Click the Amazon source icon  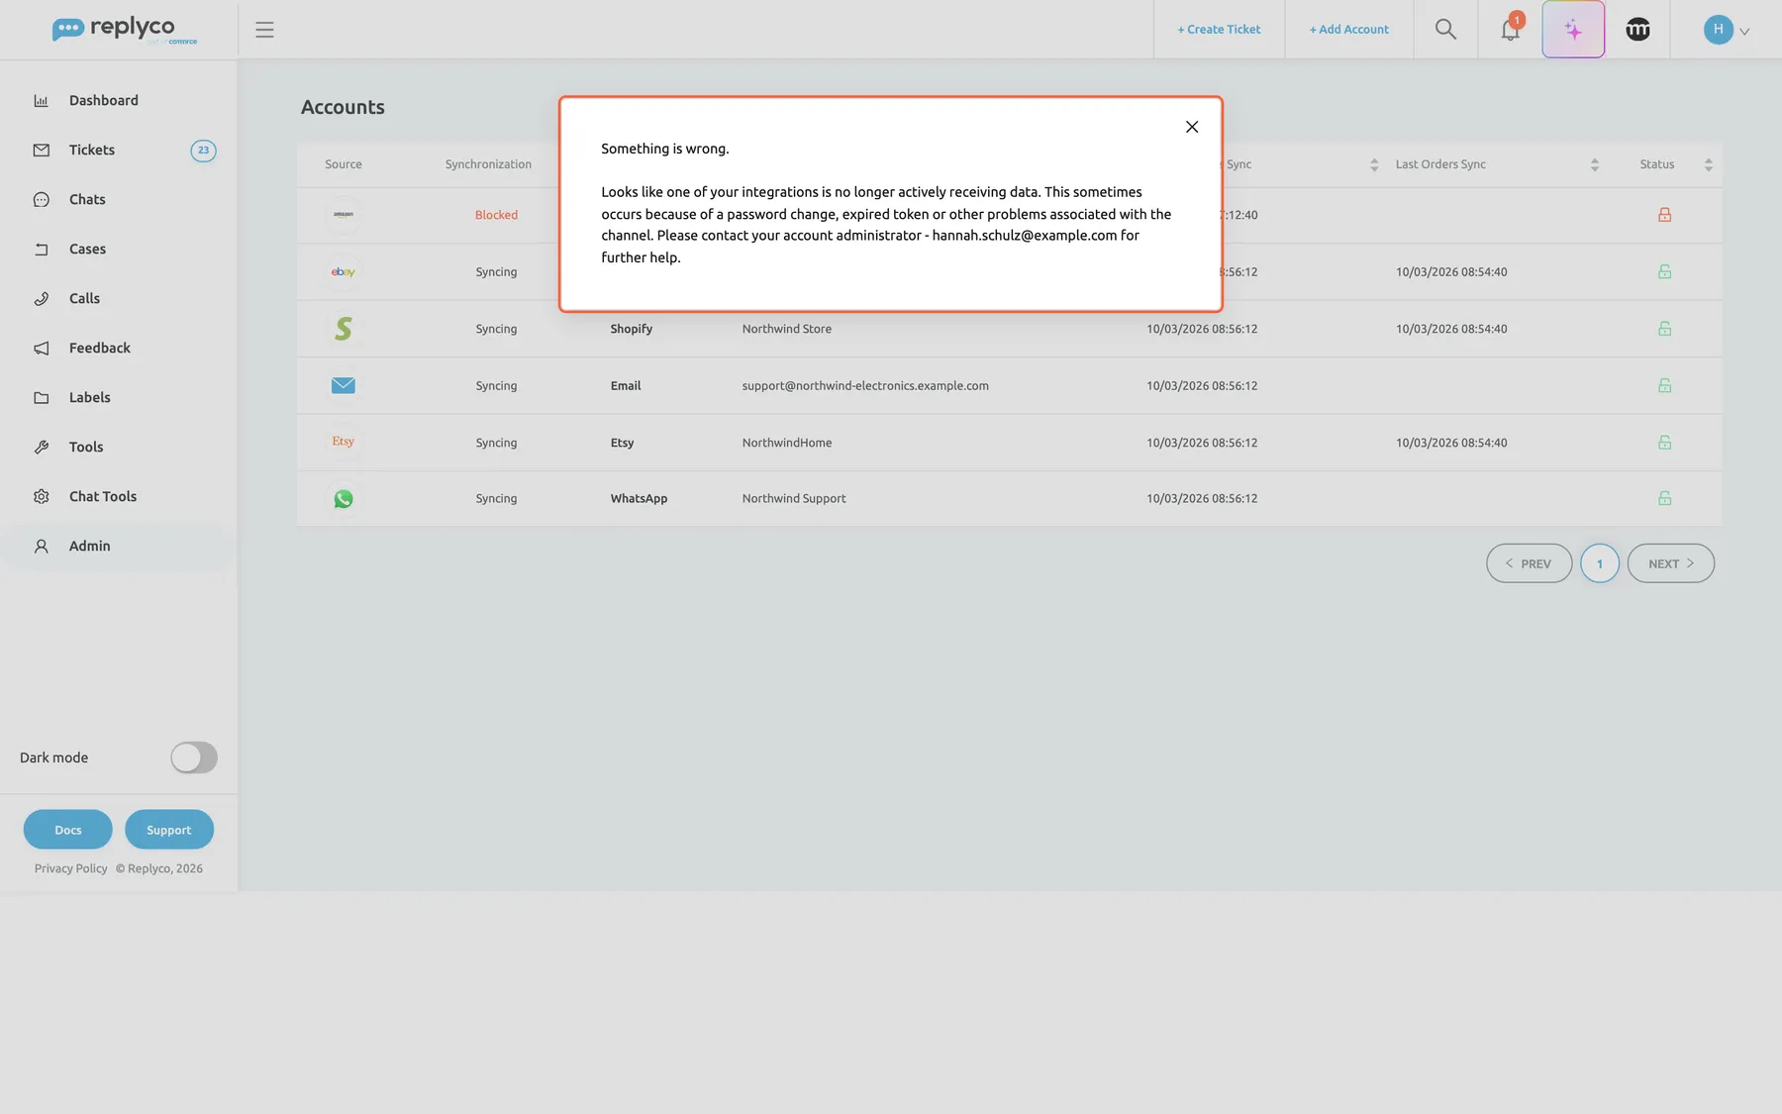[x=344, y=215]
